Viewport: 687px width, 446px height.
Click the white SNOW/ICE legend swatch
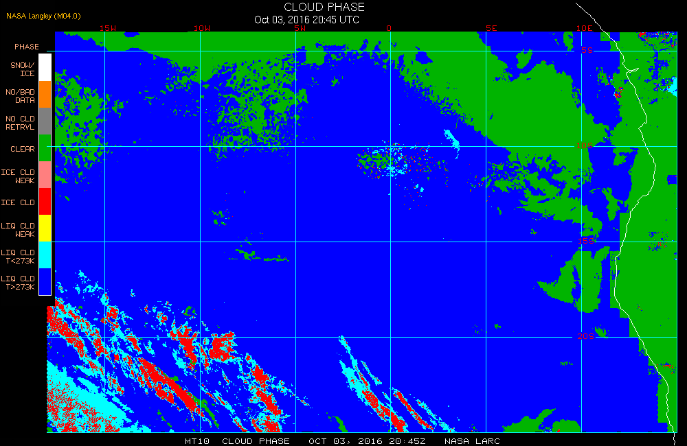point(45,67)
